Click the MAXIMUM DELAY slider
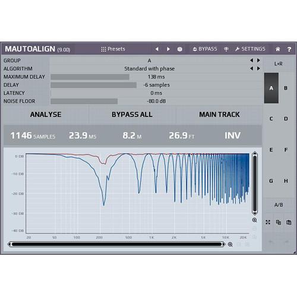 (x=156, y=77)
